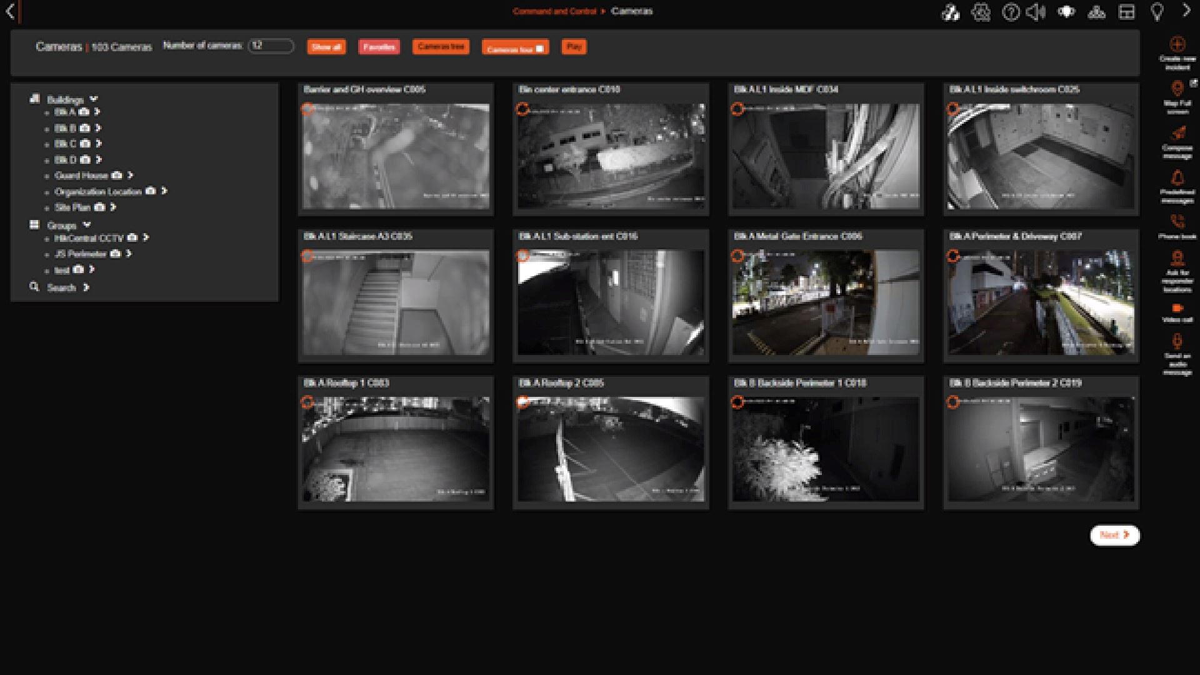Select the Favorites filter button

click(x=379, y=47)
